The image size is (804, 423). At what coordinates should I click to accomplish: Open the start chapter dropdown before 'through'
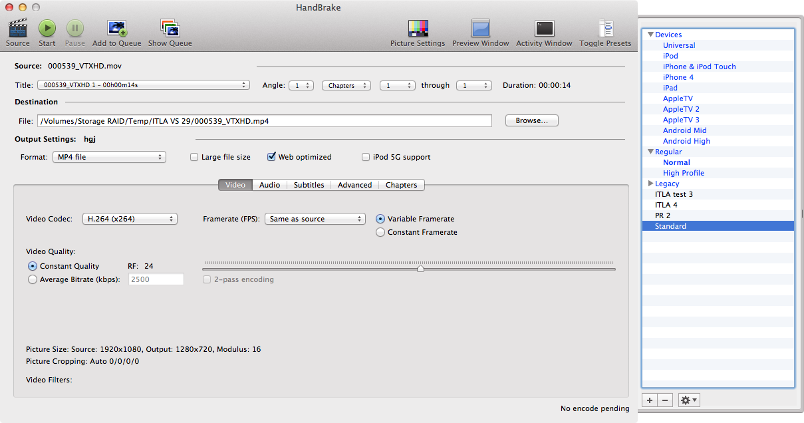398,85
